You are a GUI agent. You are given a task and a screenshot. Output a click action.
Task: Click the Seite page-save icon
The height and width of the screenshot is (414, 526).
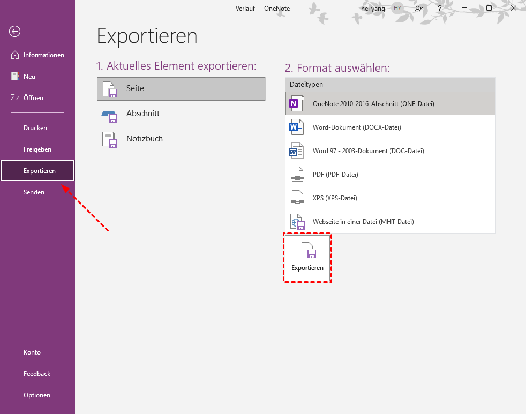pyautogui.click(x=110, y=89)
